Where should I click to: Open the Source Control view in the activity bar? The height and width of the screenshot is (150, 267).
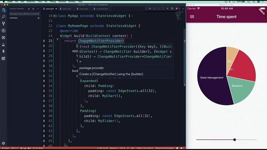coord(4,23)
